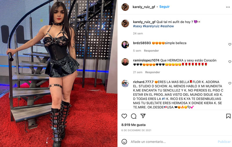232x147 pixels.
Task: Save post with bookmark icon
Action: tap(228, 116)
